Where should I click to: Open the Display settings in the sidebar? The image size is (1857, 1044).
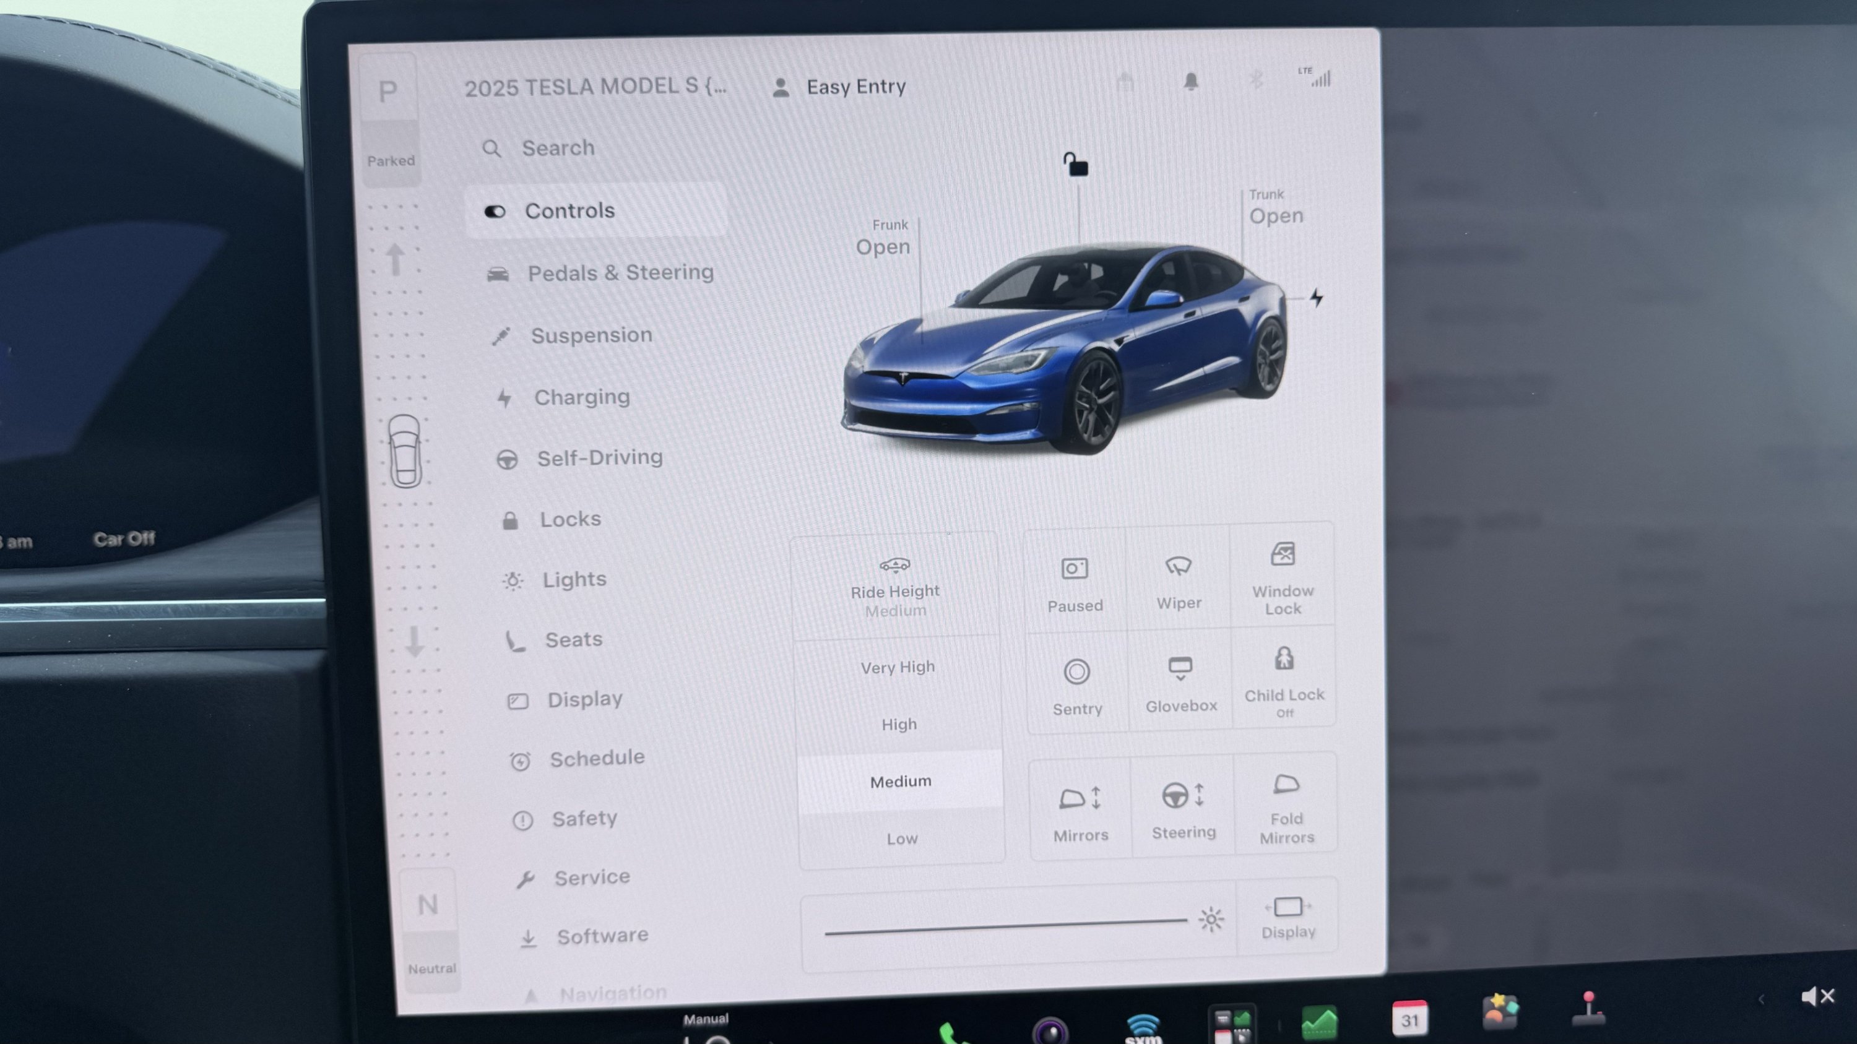pyautogui.click(x=565, y=699)
